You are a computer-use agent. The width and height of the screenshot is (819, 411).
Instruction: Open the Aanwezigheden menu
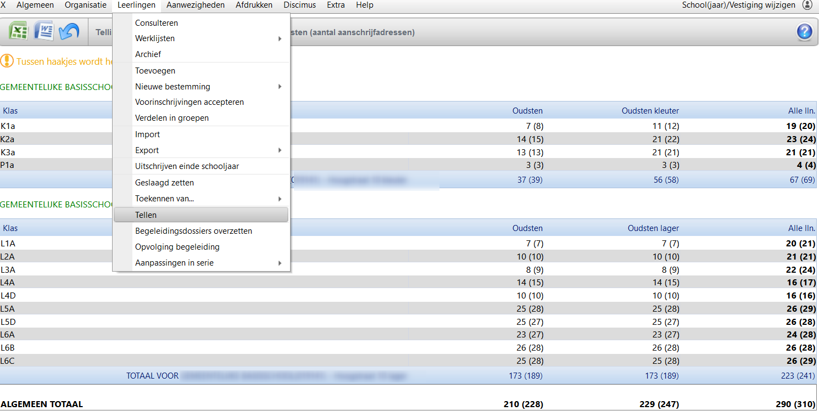(196, 5)
